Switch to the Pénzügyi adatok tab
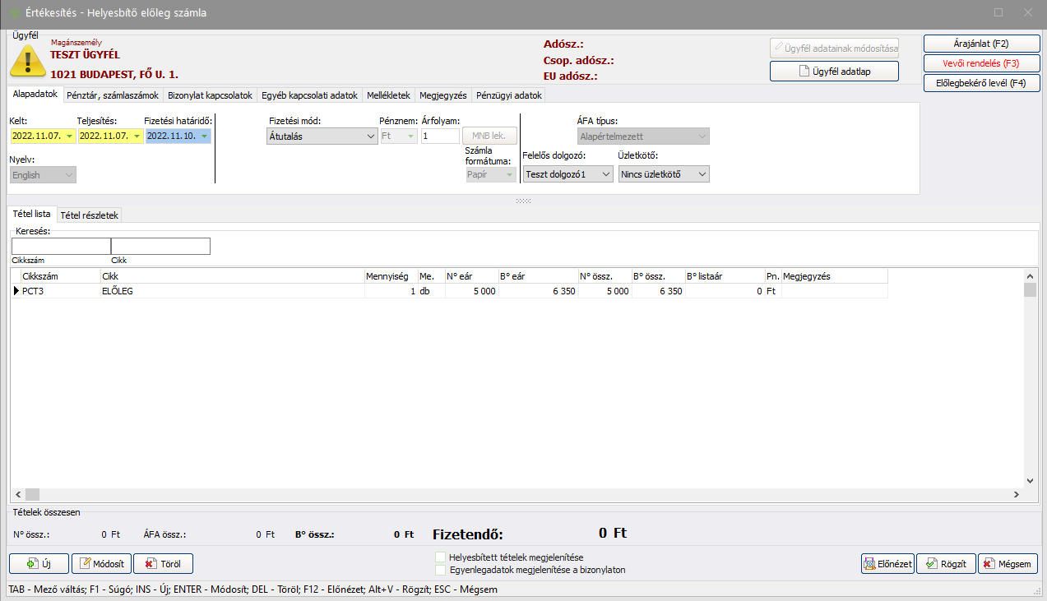This screenshot has width=1047, height=601. [509, 95]
